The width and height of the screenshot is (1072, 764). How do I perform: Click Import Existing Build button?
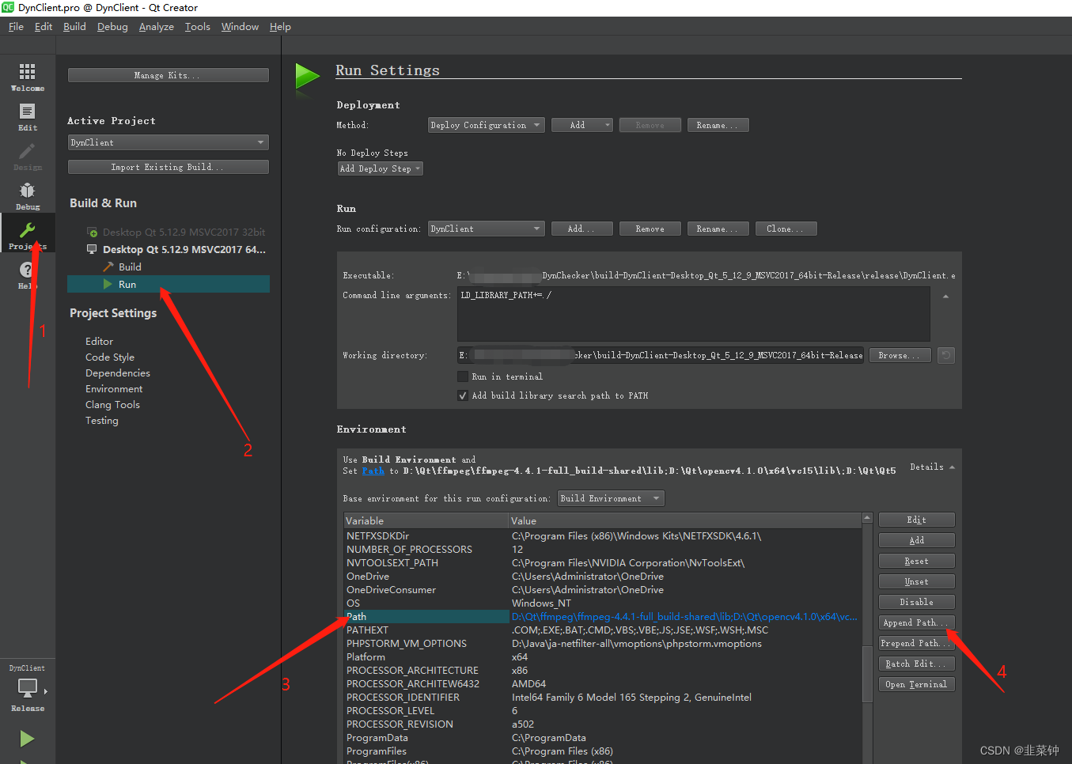coord(169,167)
